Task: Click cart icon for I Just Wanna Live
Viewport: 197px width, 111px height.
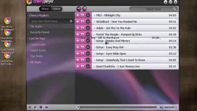Action: [x=82, y=66]
